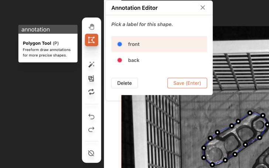Close the Annotation Editor dialog
Screen dimensions: 269x168
(202, 8)
